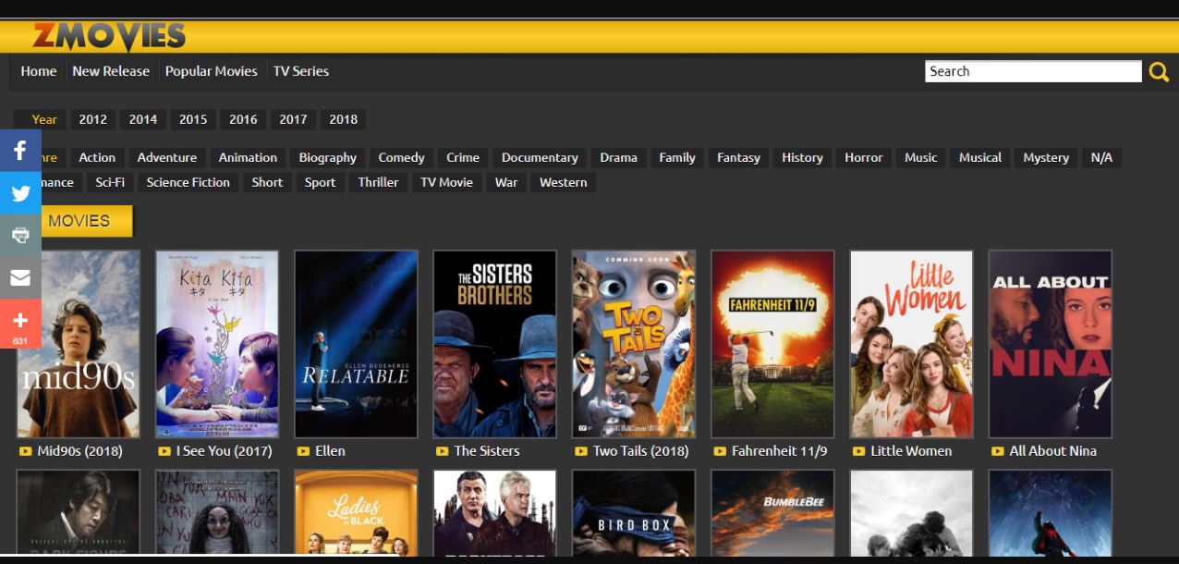Click the play icon beside Two Tails (2018)
The width and height of the screenshot is (1179, 564).
(581, 451)
